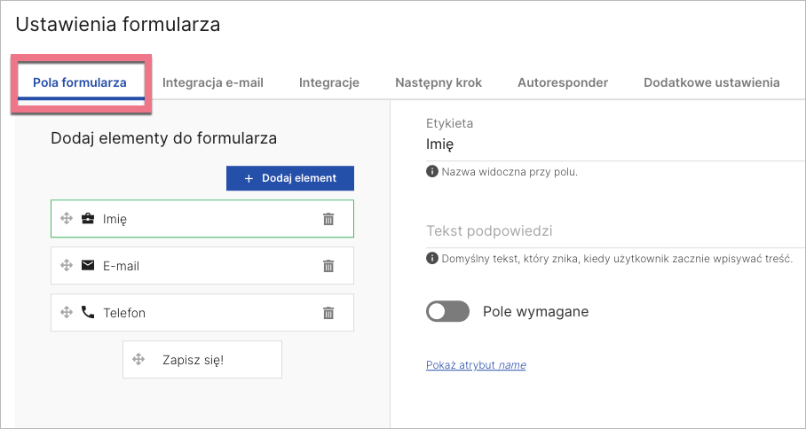Click the move handle next to E-mail
806x429 pixels.
(x=66, y=266)
